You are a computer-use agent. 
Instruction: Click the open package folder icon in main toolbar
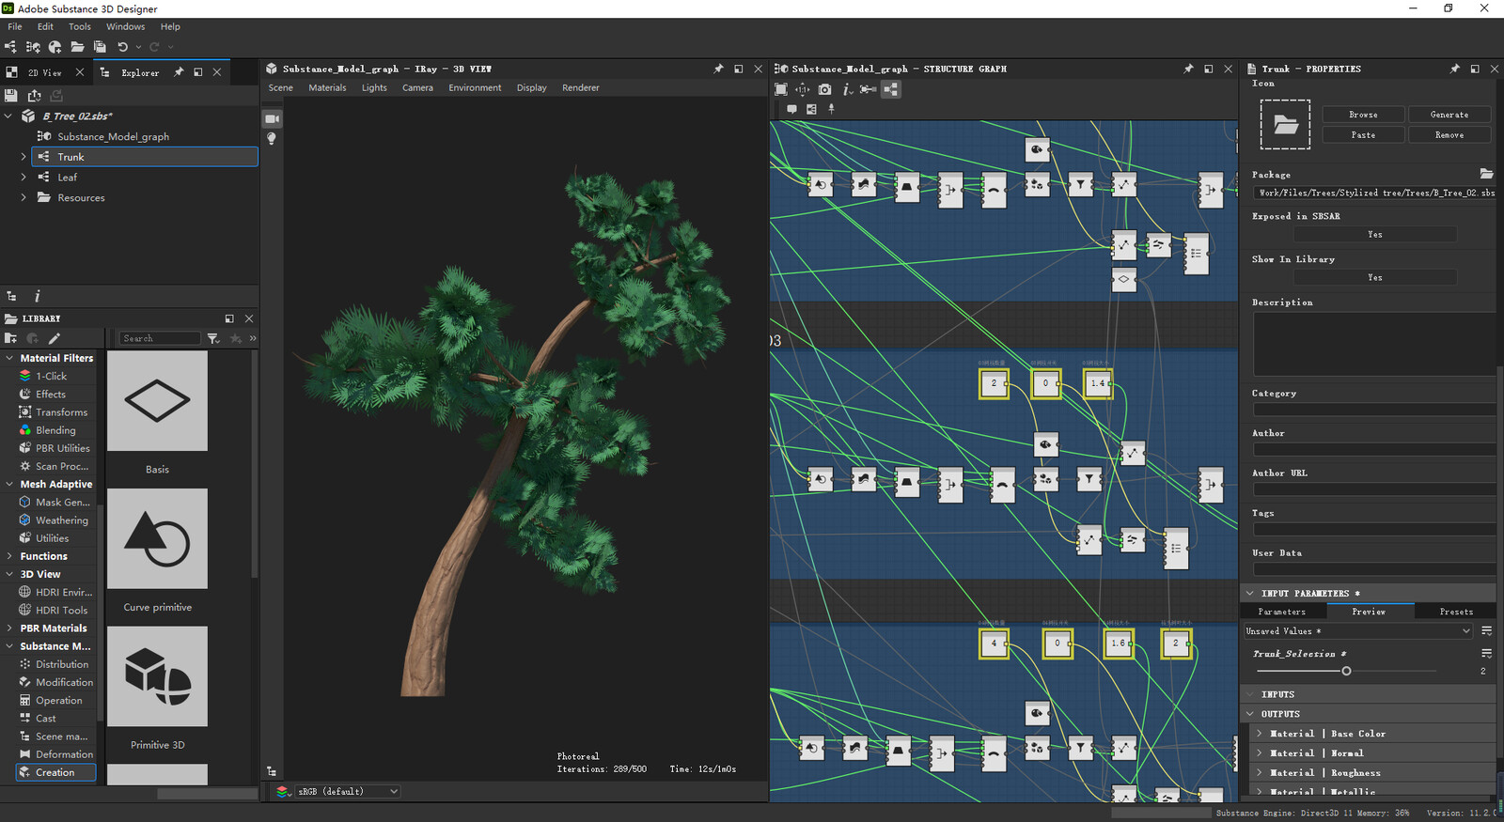tap(78, 47)
